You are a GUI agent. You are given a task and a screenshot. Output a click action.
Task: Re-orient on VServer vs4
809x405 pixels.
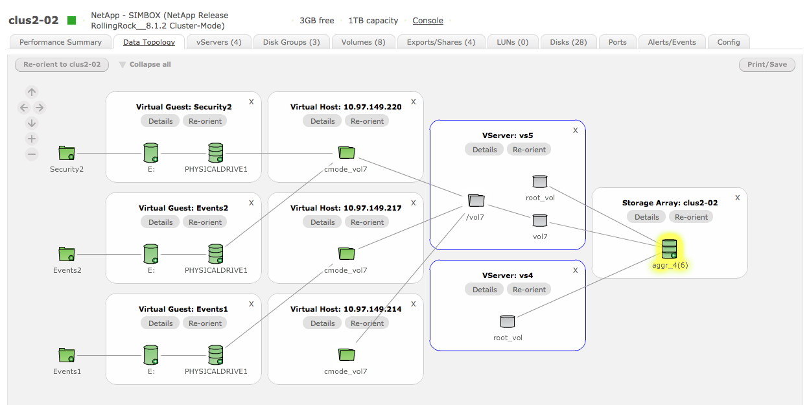click(529, 290)
